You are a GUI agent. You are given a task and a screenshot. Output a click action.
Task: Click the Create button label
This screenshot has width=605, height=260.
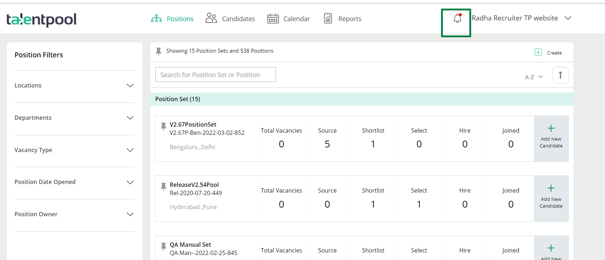(554, 53)
